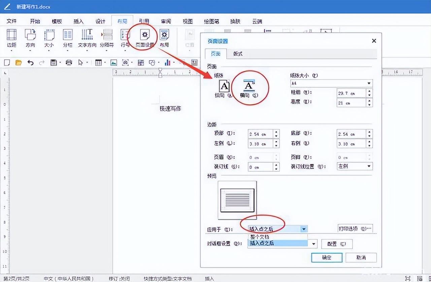The height and width of the screenshot is (282, 431).
Task: Expand the 纸张大小 A4 dropdown
Action: pos(369,83)
